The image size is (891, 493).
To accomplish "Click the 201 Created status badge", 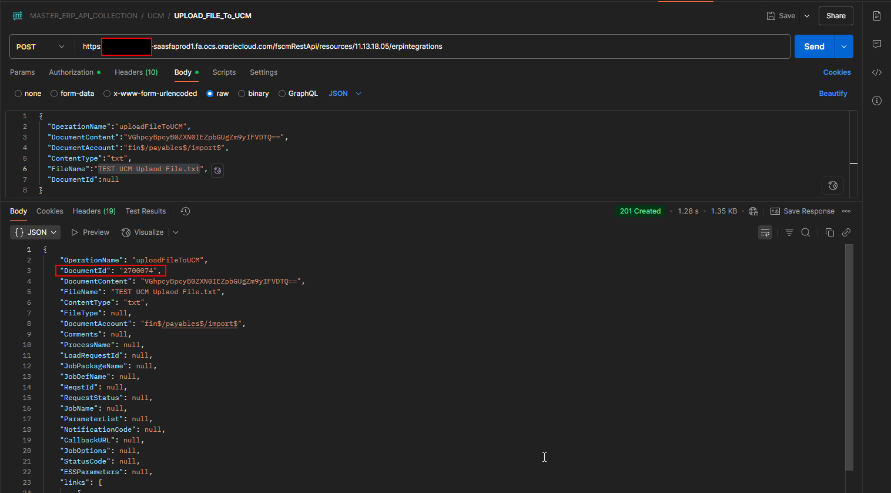I will click(640, 211).
